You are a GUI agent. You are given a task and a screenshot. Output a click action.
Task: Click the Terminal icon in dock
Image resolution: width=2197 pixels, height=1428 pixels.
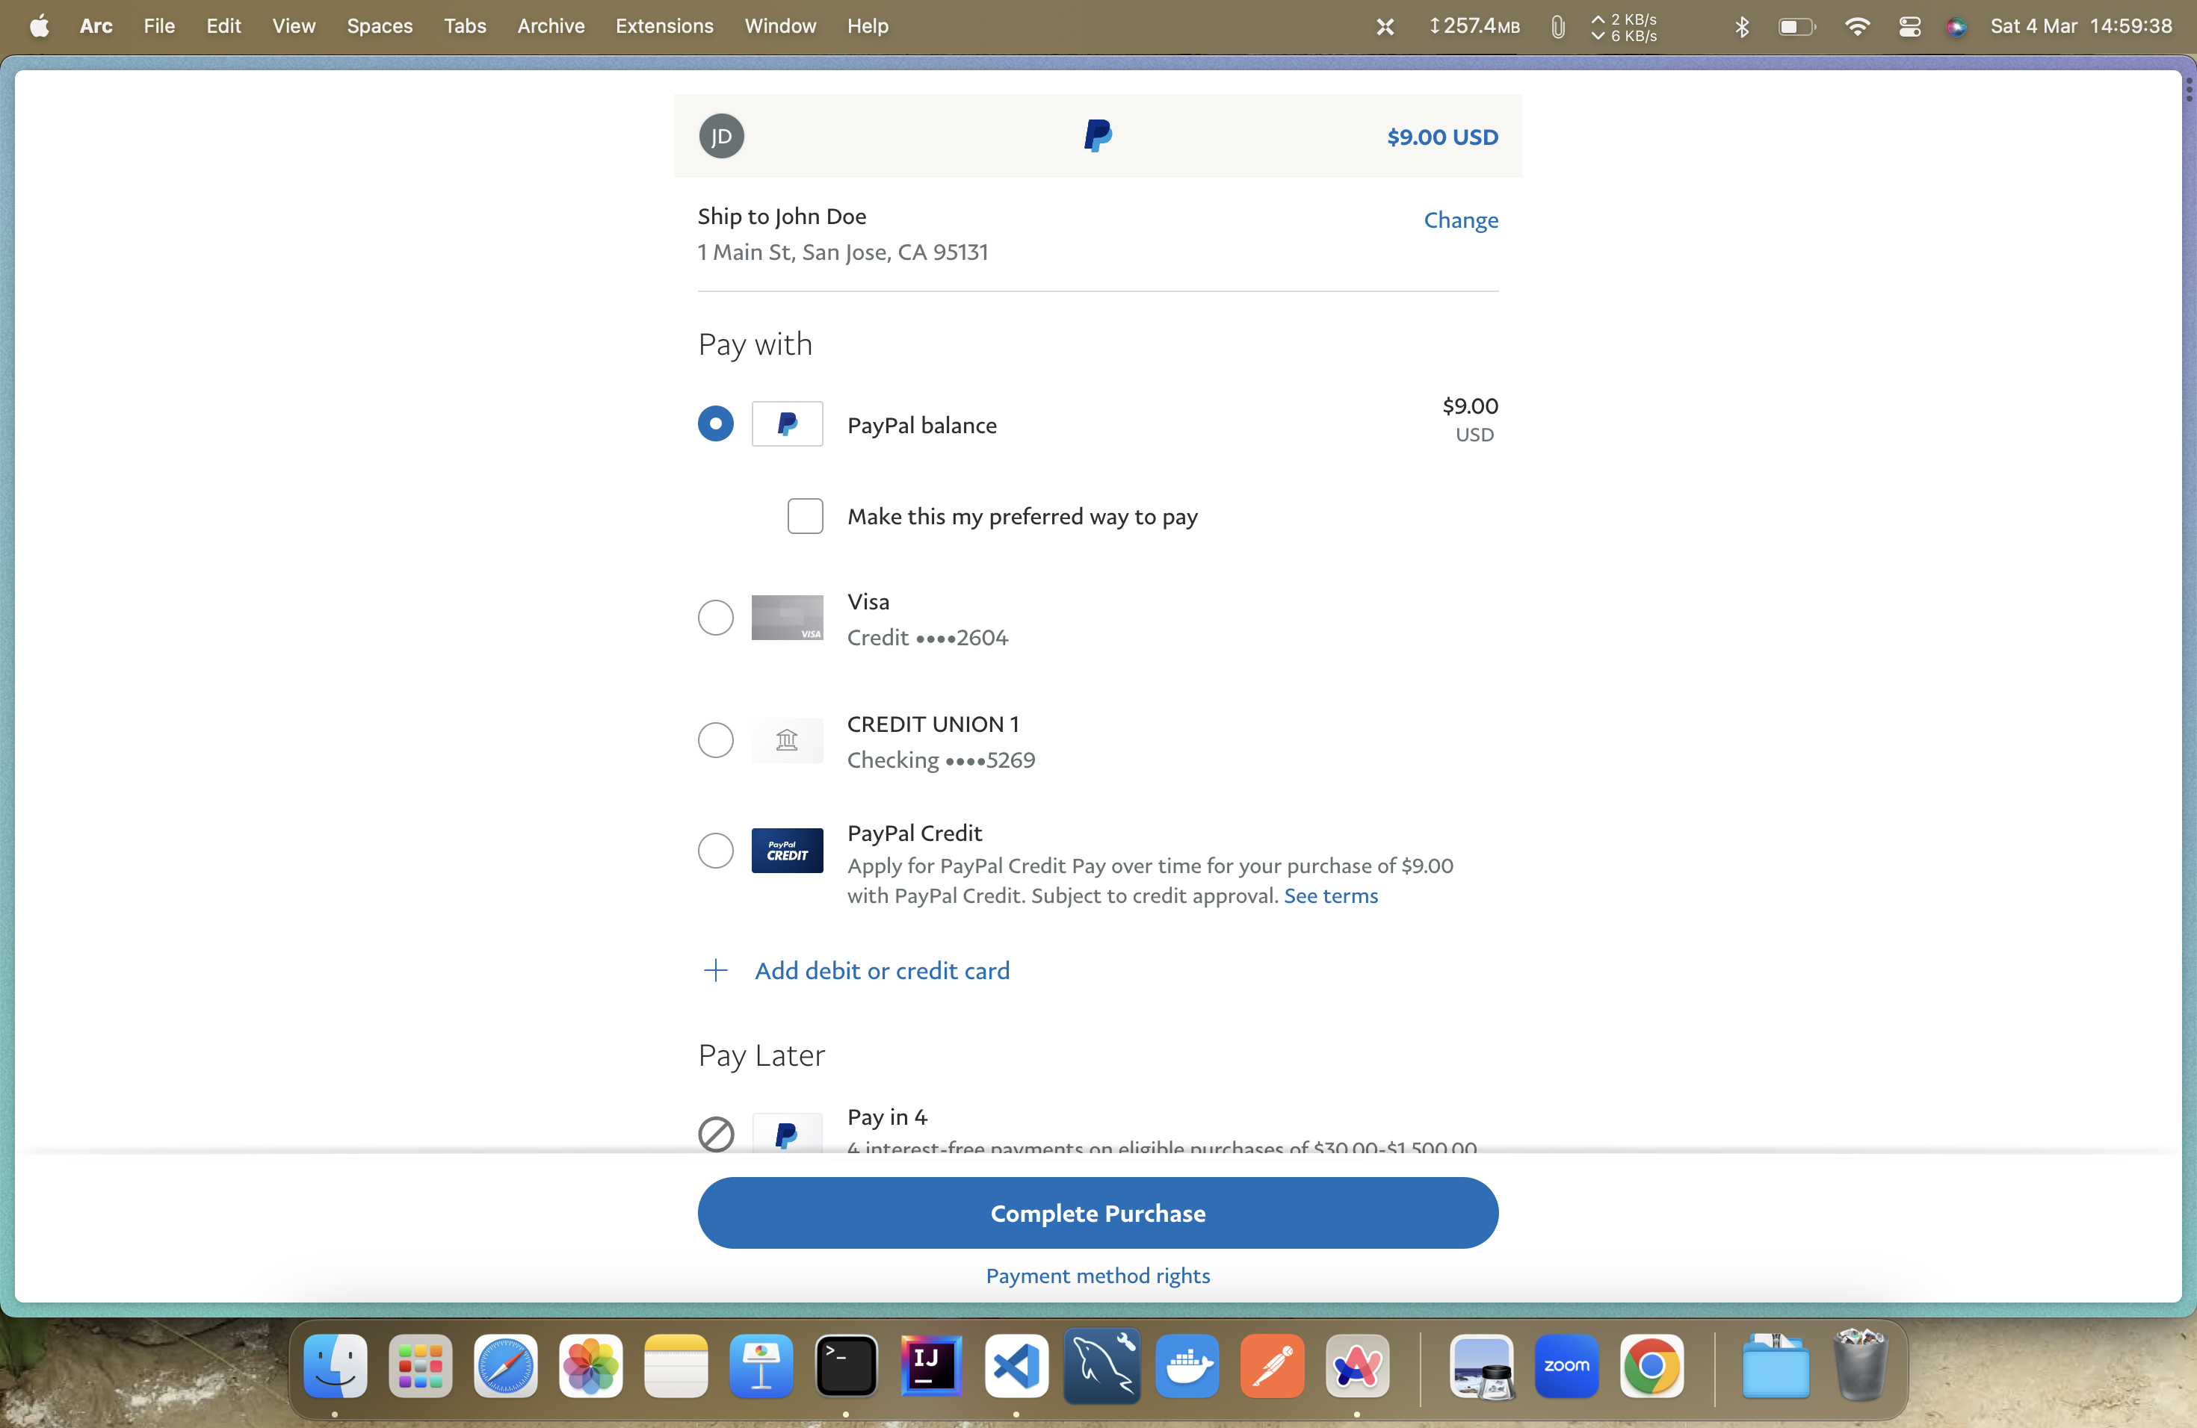pos(845,1364)
